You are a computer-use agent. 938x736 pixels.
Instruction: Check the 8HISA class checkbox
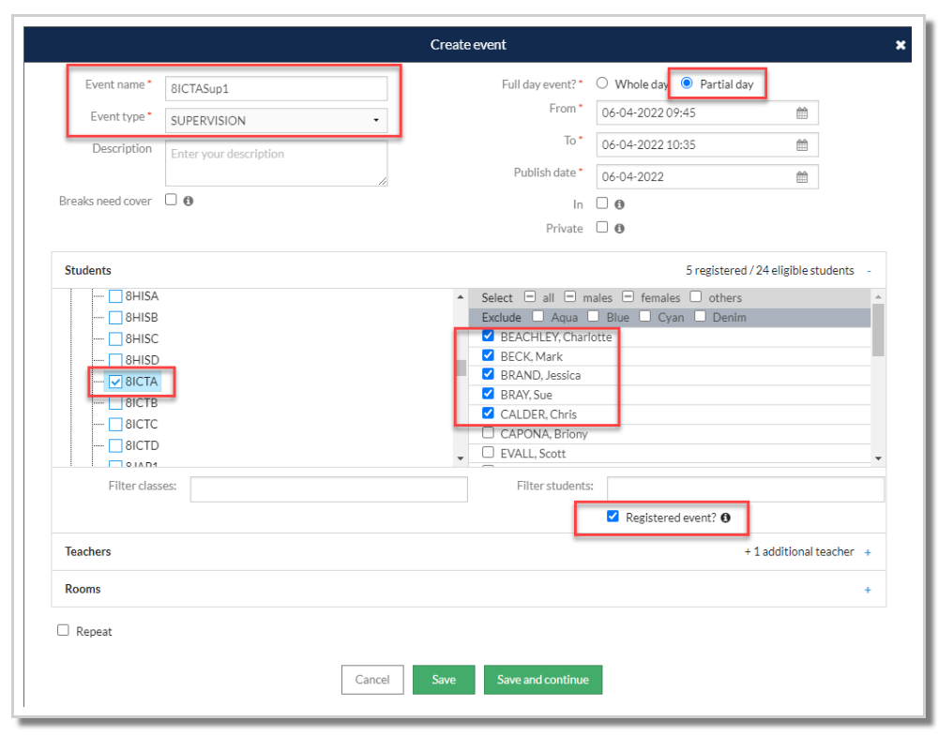(115, 296)
